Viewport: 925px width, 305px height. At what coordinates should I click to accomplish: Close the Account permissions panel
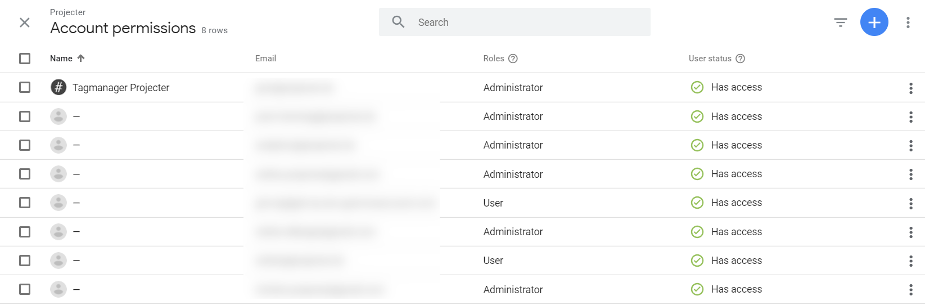[25, 23]
